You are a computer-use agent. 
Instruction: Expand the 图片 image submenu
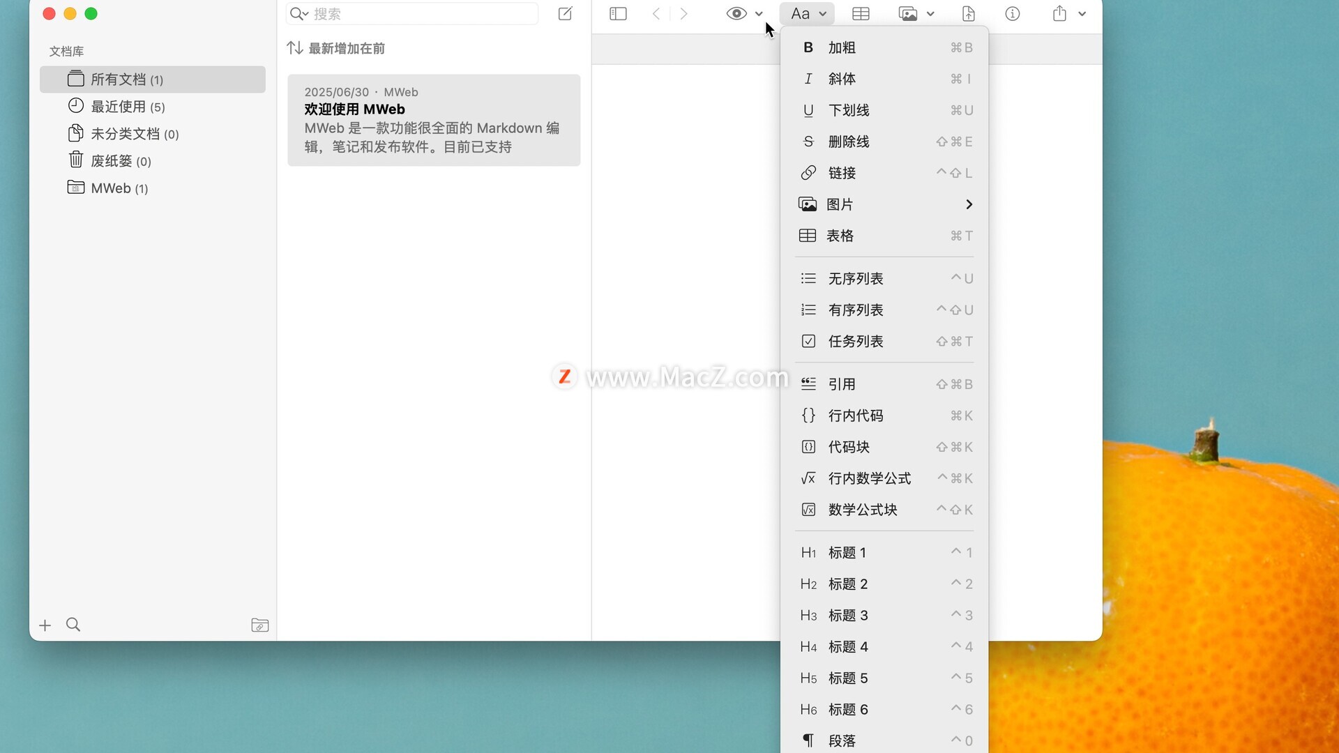pos(884,204)
